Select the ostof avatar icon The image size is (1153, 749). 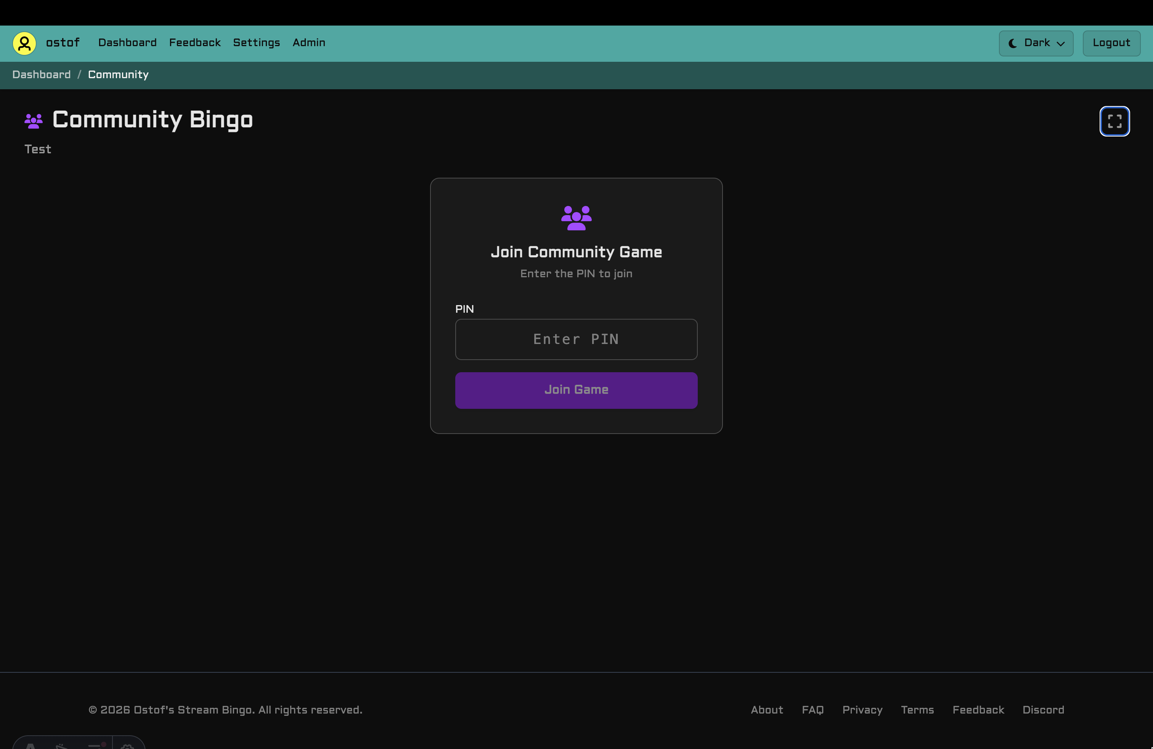pos(24,43)
